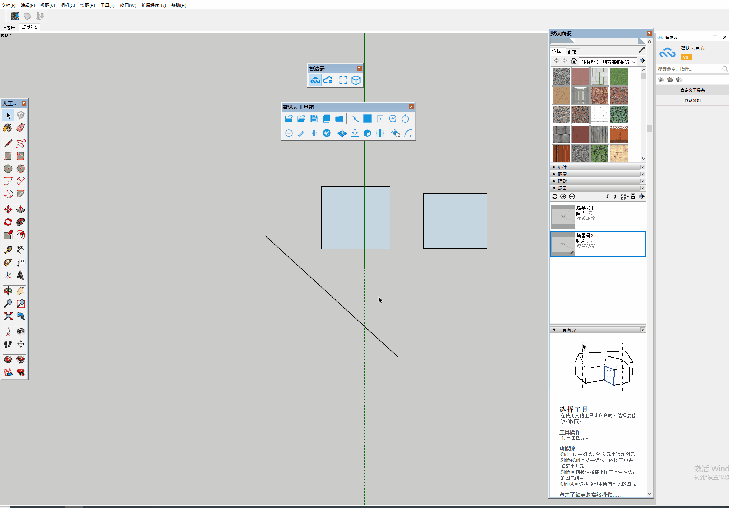The width and height of the screenshot is (729, 508).
Task: Click the save icon in 智达云工具箱
Action: coord(314,119)
